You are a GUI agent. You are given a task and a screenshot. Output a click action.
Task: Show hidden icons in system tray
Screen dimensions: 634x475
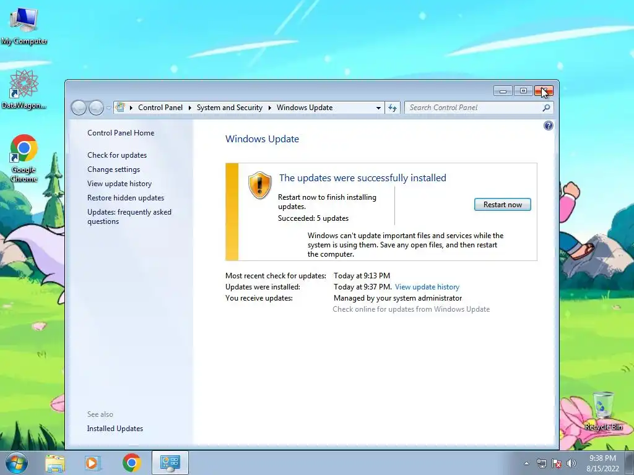526,464
